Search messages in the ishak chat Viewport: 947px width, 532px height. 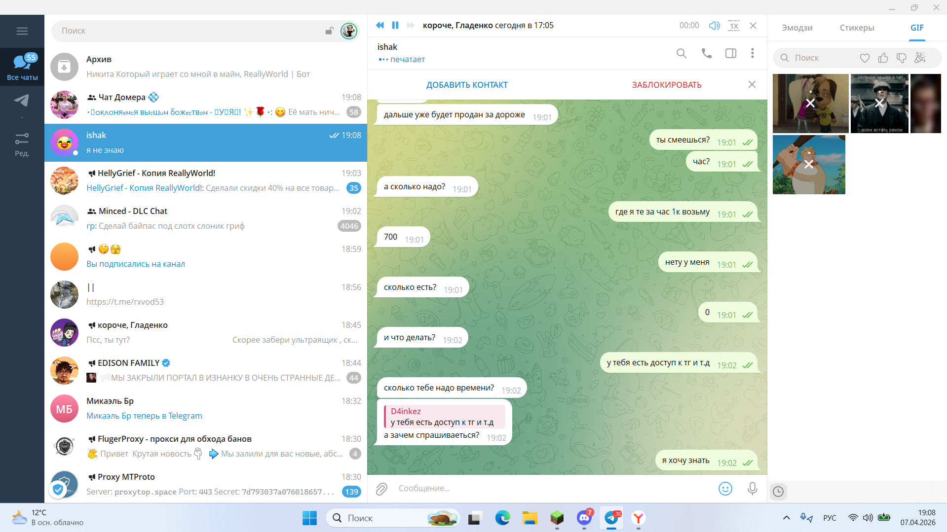coord(682,53)
